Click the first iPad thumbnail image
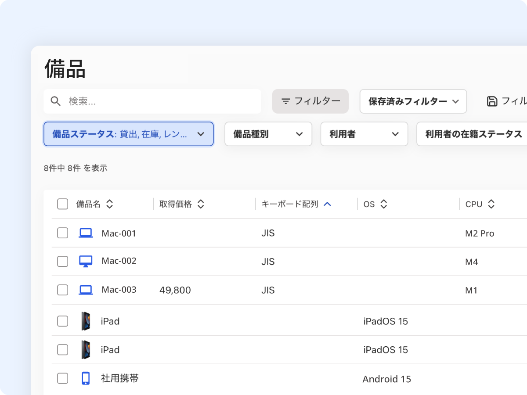Image resolution: width=527 pixels, height=395 pixels. coord(86,321)
